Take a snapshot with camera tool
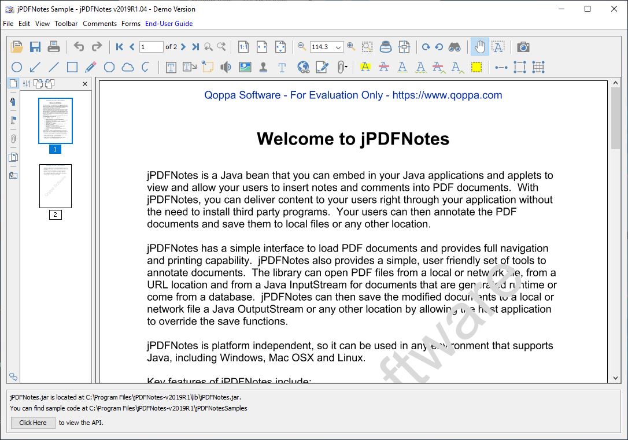628x440 pixels. tap(523, 47)
